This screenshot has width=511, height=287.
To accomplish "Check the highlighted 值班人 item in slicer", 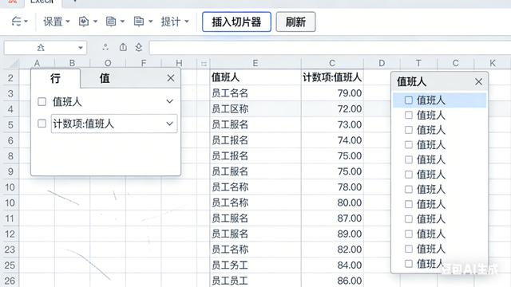I will click(409, 100).
